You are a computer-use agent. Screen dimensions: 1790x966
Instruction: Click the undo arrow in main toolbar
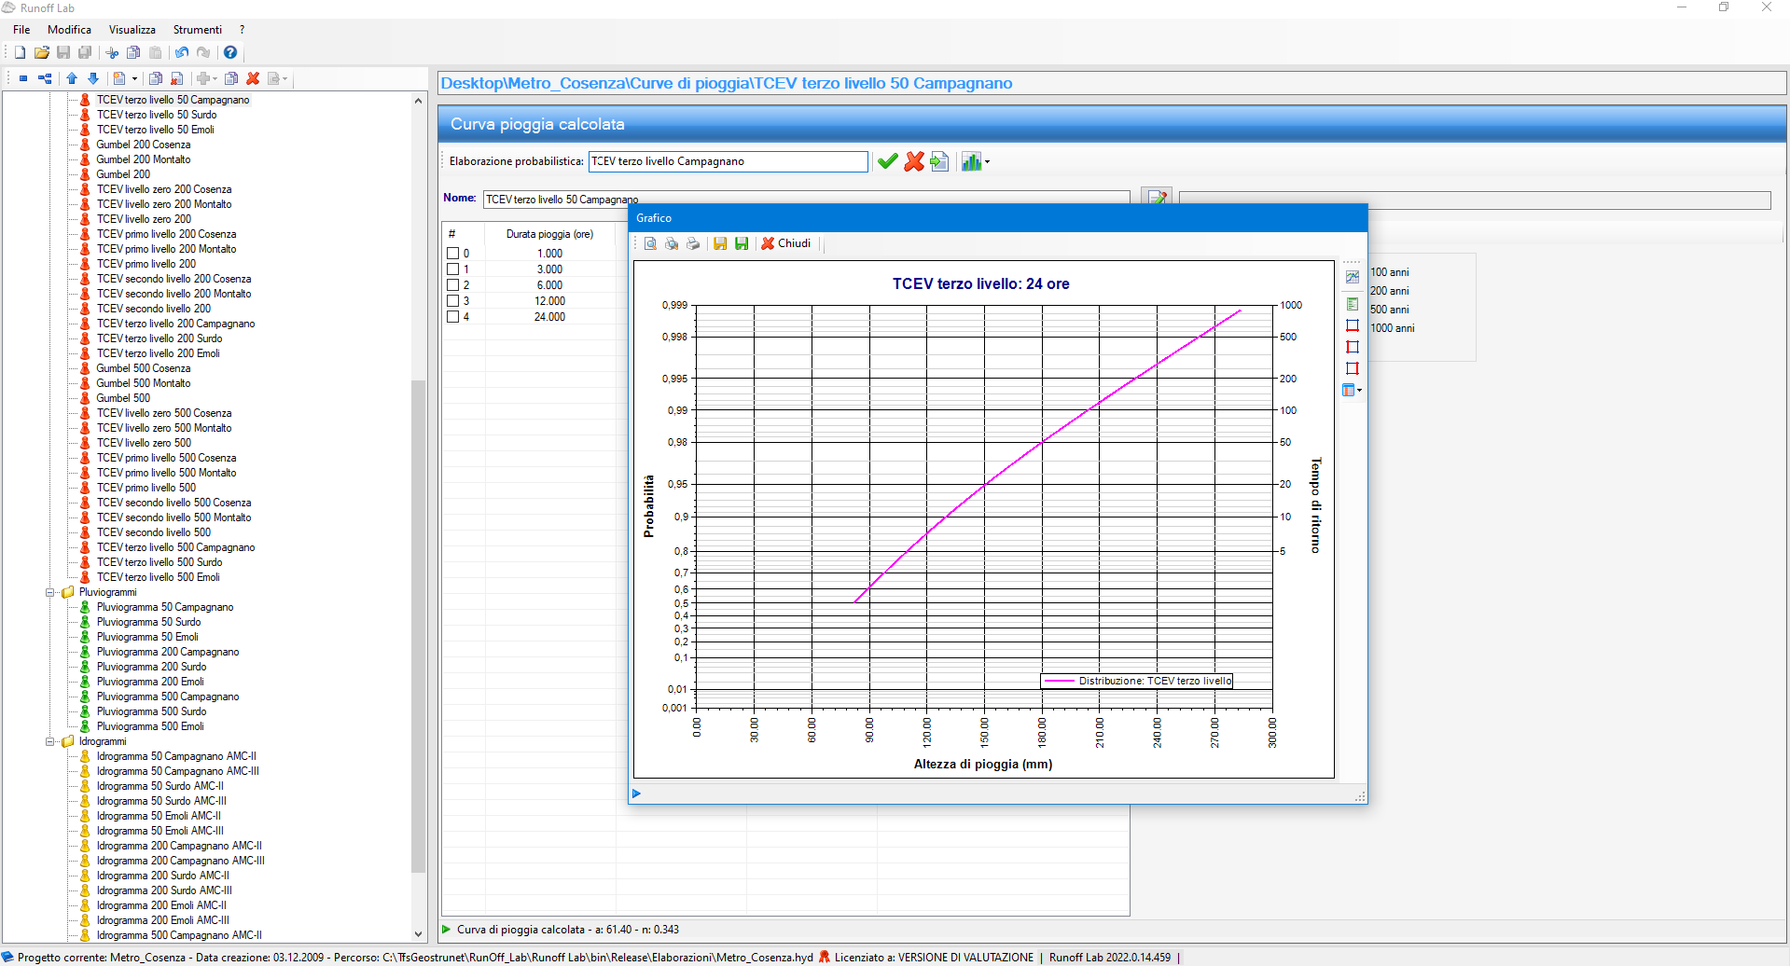pos(182,52)
